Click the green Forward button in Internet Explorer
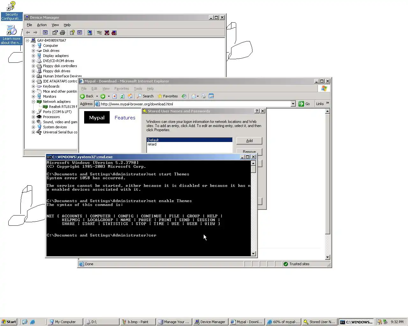 (x=103, y=96)
